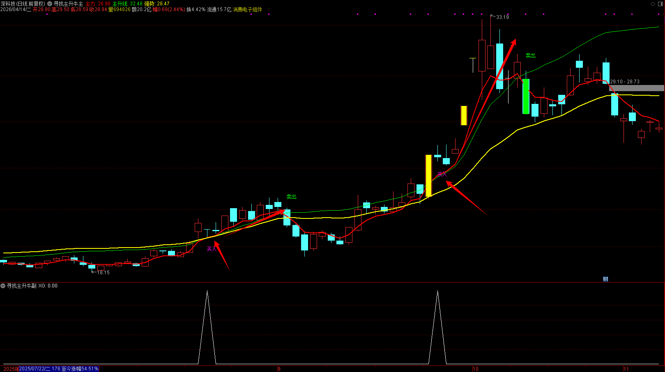The width and height of the screenshot is (665, 372).
Task: Click the 卖出 signal before the September dip
Action: (291, 197)
